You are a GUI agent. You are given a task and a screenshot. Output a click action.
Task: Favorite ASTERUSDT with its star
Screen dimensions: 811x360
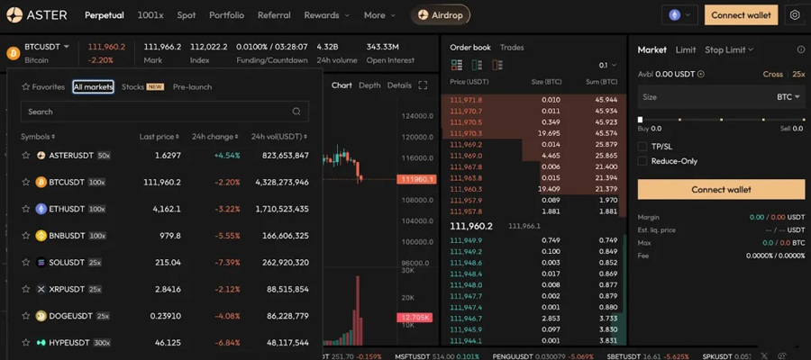(26, 155)
